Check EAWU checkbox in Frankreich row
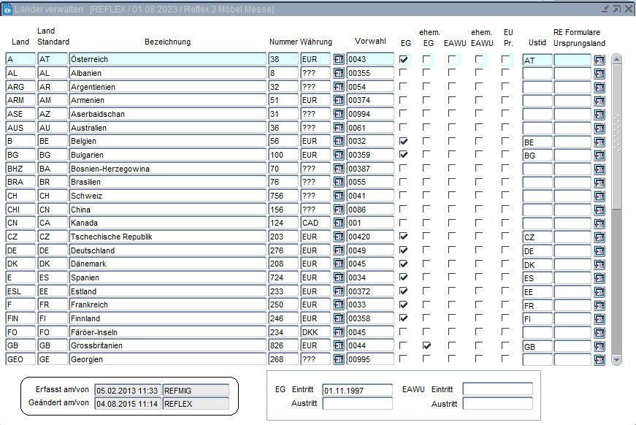The image size is (636, 425). pyautogui.click(x=452, y=305)
